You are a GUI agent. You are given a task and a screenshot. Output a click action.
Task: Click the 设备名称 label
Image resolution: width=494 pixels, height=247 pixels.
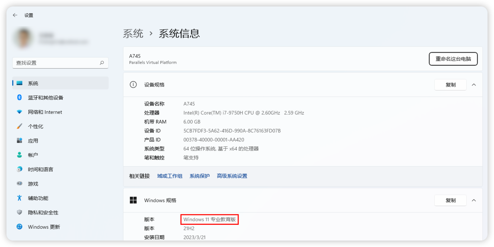[154, 104]
